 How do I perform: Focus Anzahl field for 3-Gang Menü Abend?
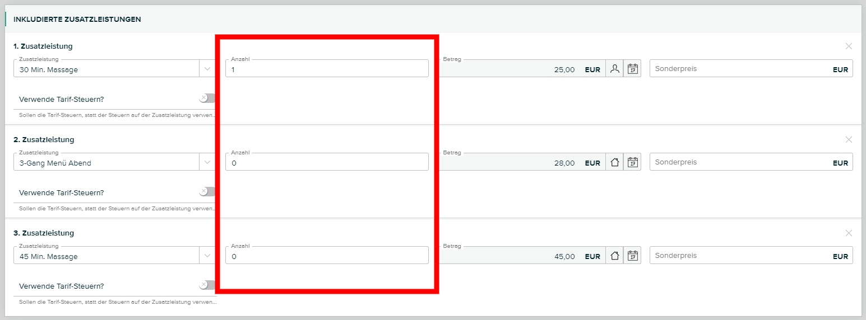[327, 163]
